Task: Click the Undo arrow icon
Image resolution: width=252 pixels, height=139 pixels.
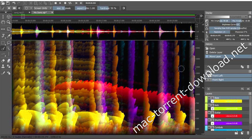Action: tap(14, 3)
